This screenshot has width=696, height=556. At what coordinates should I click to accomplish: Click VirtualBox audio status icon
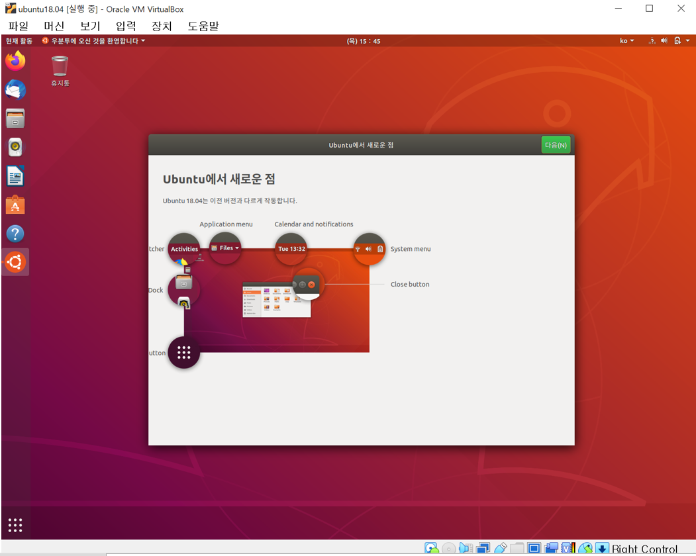click(466, 549)
